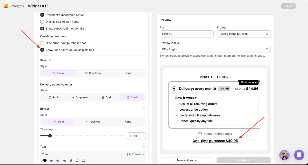Reset the Border section settings icon
This screenshot has height=165, width=308.
coord(144,109)
